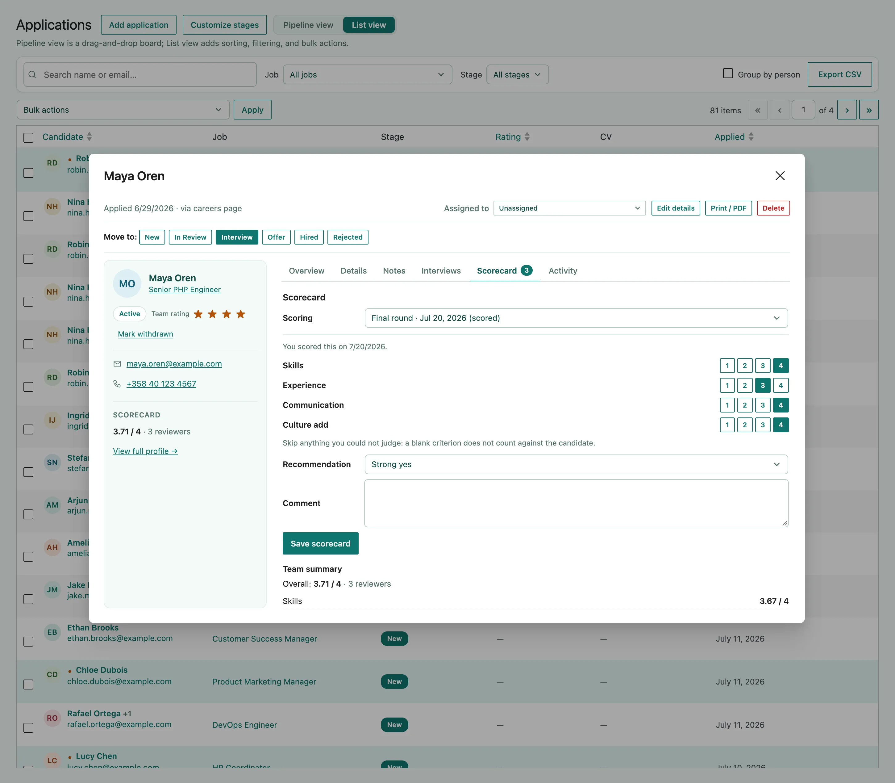This screenshot has height=783, width=895.
Task: Open the All jobs dropdown
Action: click(367, 75)
